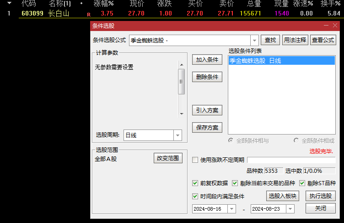
Task: Minimize the 条件选股 dialog
Action: pos(326,26)
